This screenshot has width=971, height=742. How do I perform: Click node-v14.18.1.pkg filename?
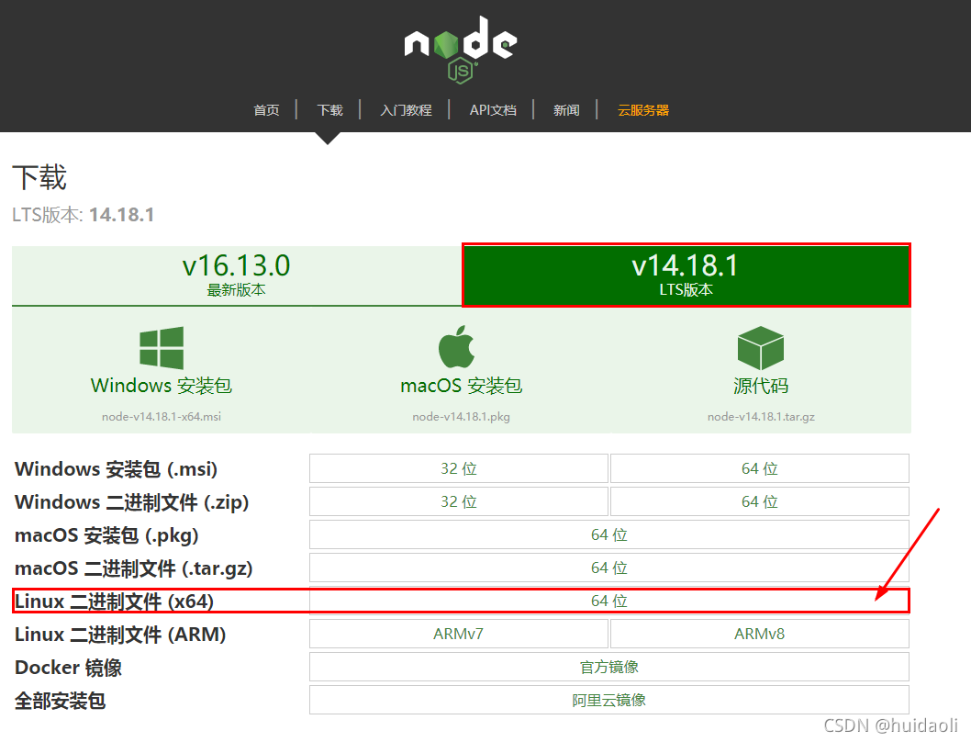(x=462, y=417)
